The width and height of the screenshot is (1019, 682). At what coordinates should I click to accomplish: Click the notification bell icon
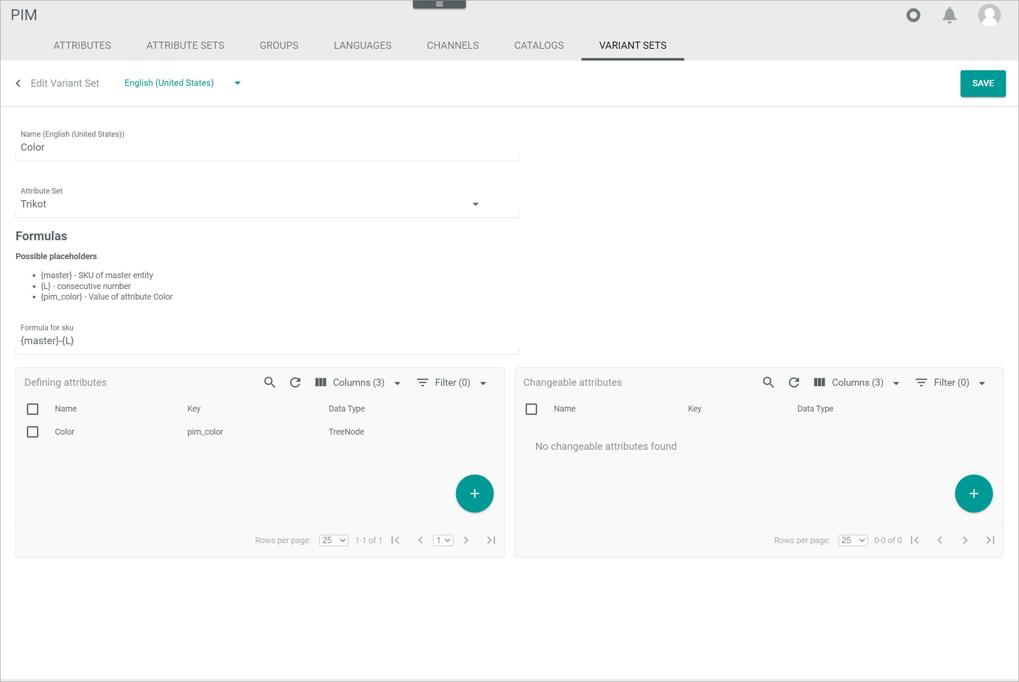point(950,14)
